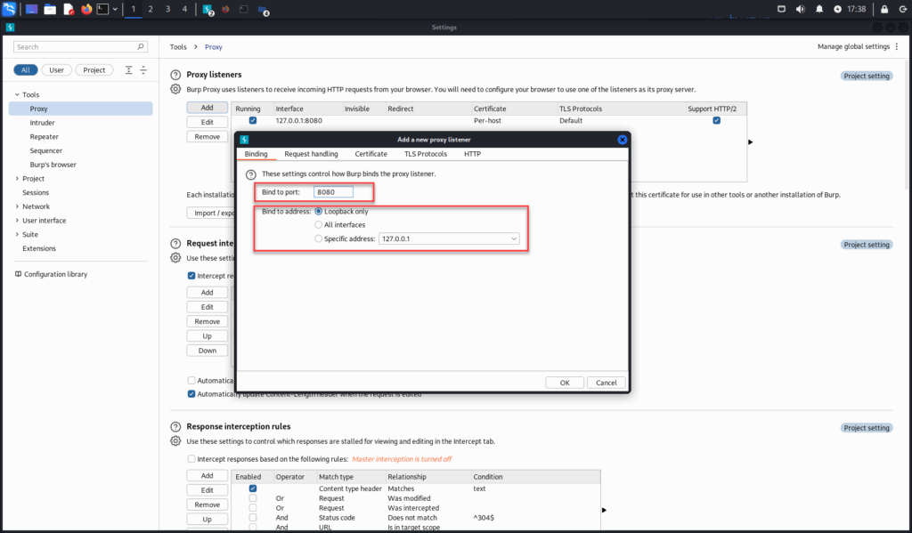Open the volume control in system tray

(801, 9)
